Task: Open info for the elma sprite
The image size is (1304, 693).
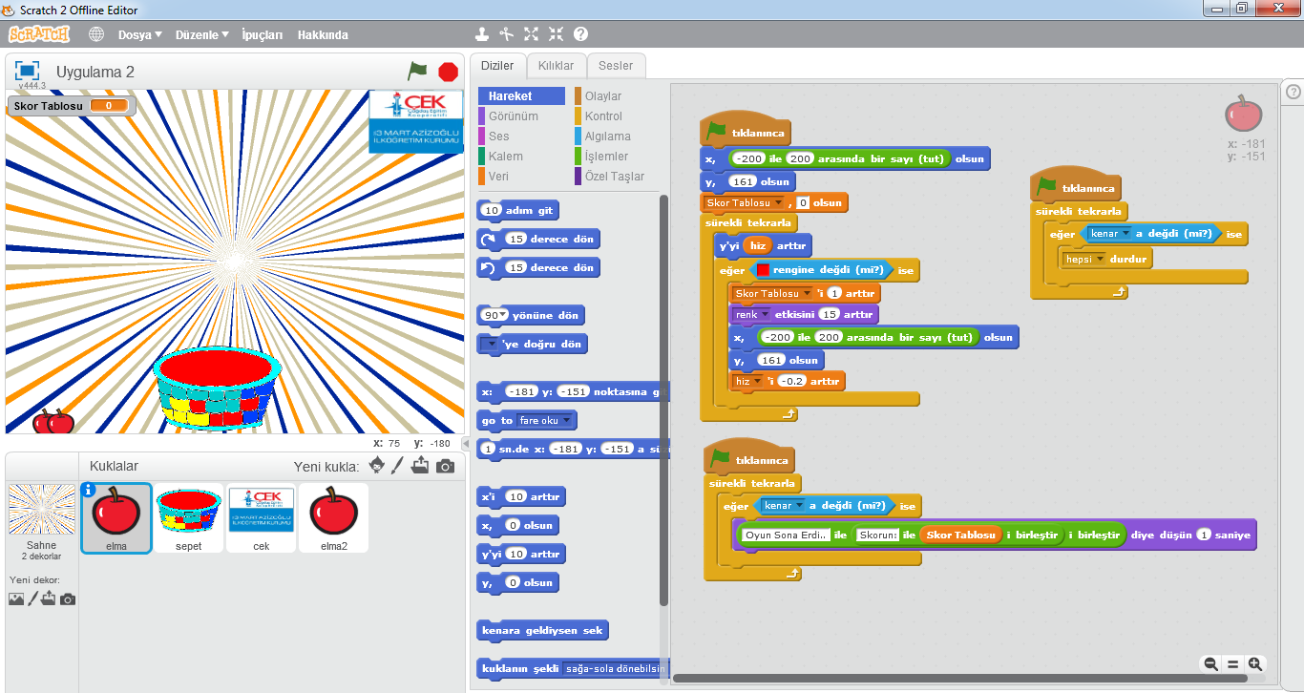Action: [89, 490]
